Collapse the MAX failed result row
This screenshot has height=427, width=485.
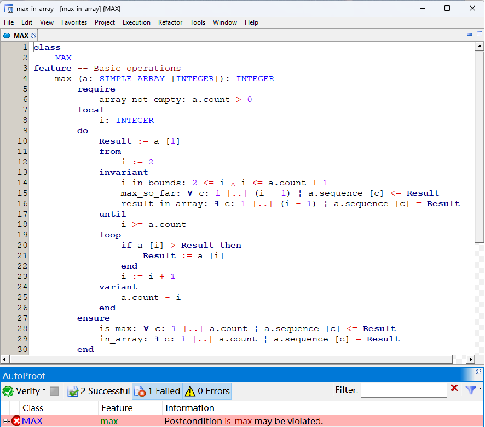pos(5,421)
